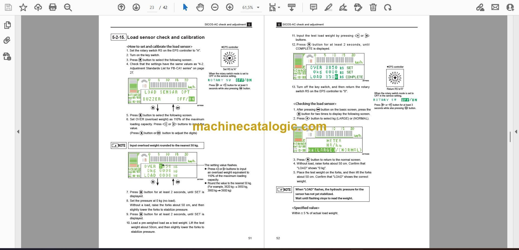Add a sticky note comment

(314, 7)
